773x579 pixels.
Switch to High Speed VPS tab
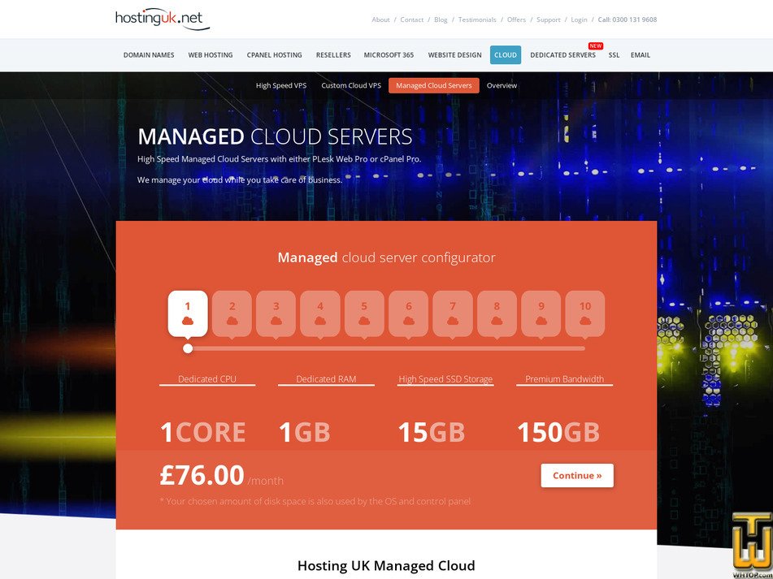click(281, 85)
